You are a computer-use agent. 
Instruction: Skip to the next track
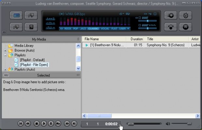[74, 123]
